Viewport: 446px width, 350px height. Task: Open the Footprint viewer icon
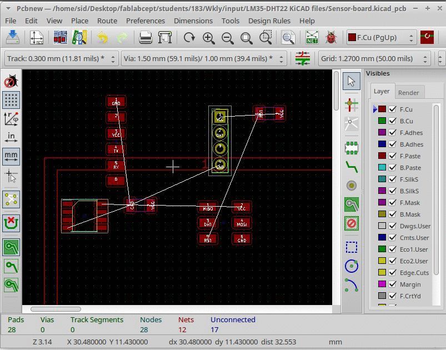pyautogui.click(x=79, y=38)
